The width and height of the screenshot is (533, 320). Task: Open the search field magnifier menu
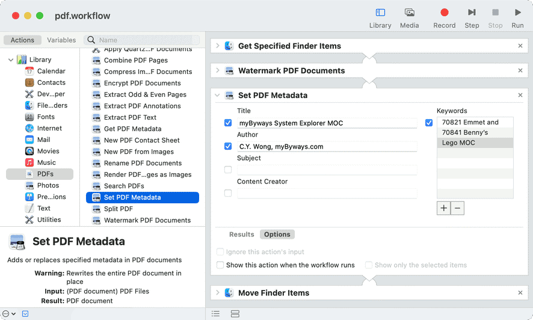click(91, 40)
